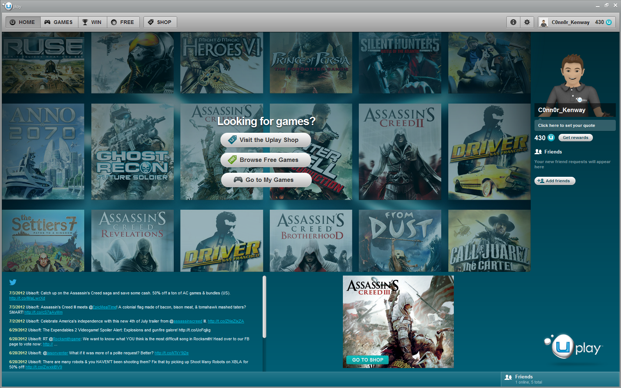
Task: Click the Twitter bird icon above the feed
Action: [x=13, y=282]
